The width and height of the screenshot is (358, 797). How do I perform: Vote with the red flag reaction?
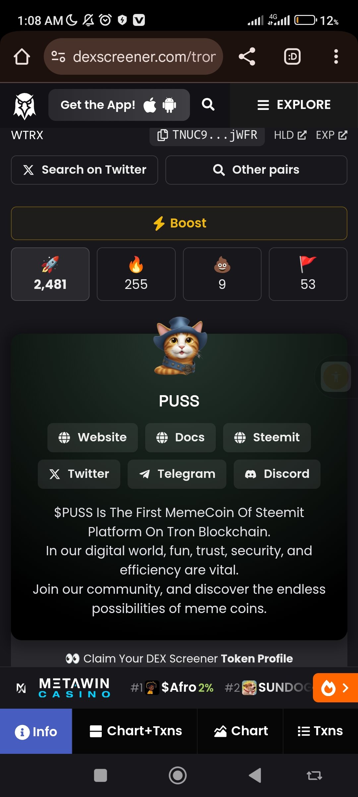(308, 274)
